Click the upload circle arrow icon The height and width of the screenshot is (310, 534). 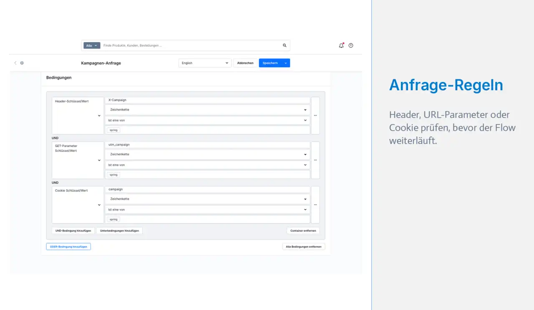pos(351,46)
